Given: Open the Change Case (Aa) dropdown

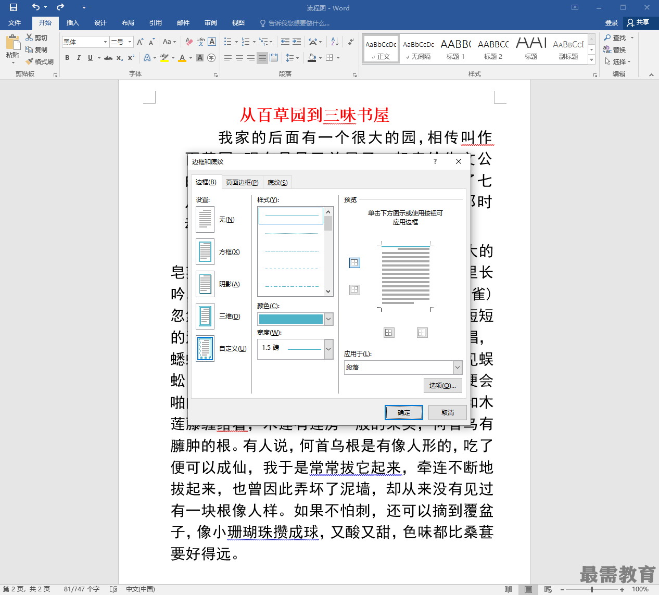Looking at the screenshot, I should pyautogui.click(x=169, y=42).
